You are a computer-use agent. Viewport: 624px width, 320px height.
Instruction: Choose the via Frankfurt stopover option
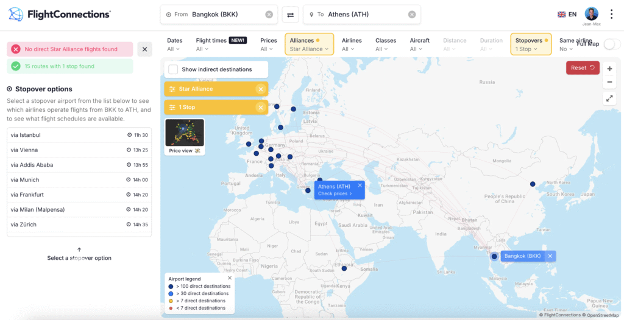79,195
